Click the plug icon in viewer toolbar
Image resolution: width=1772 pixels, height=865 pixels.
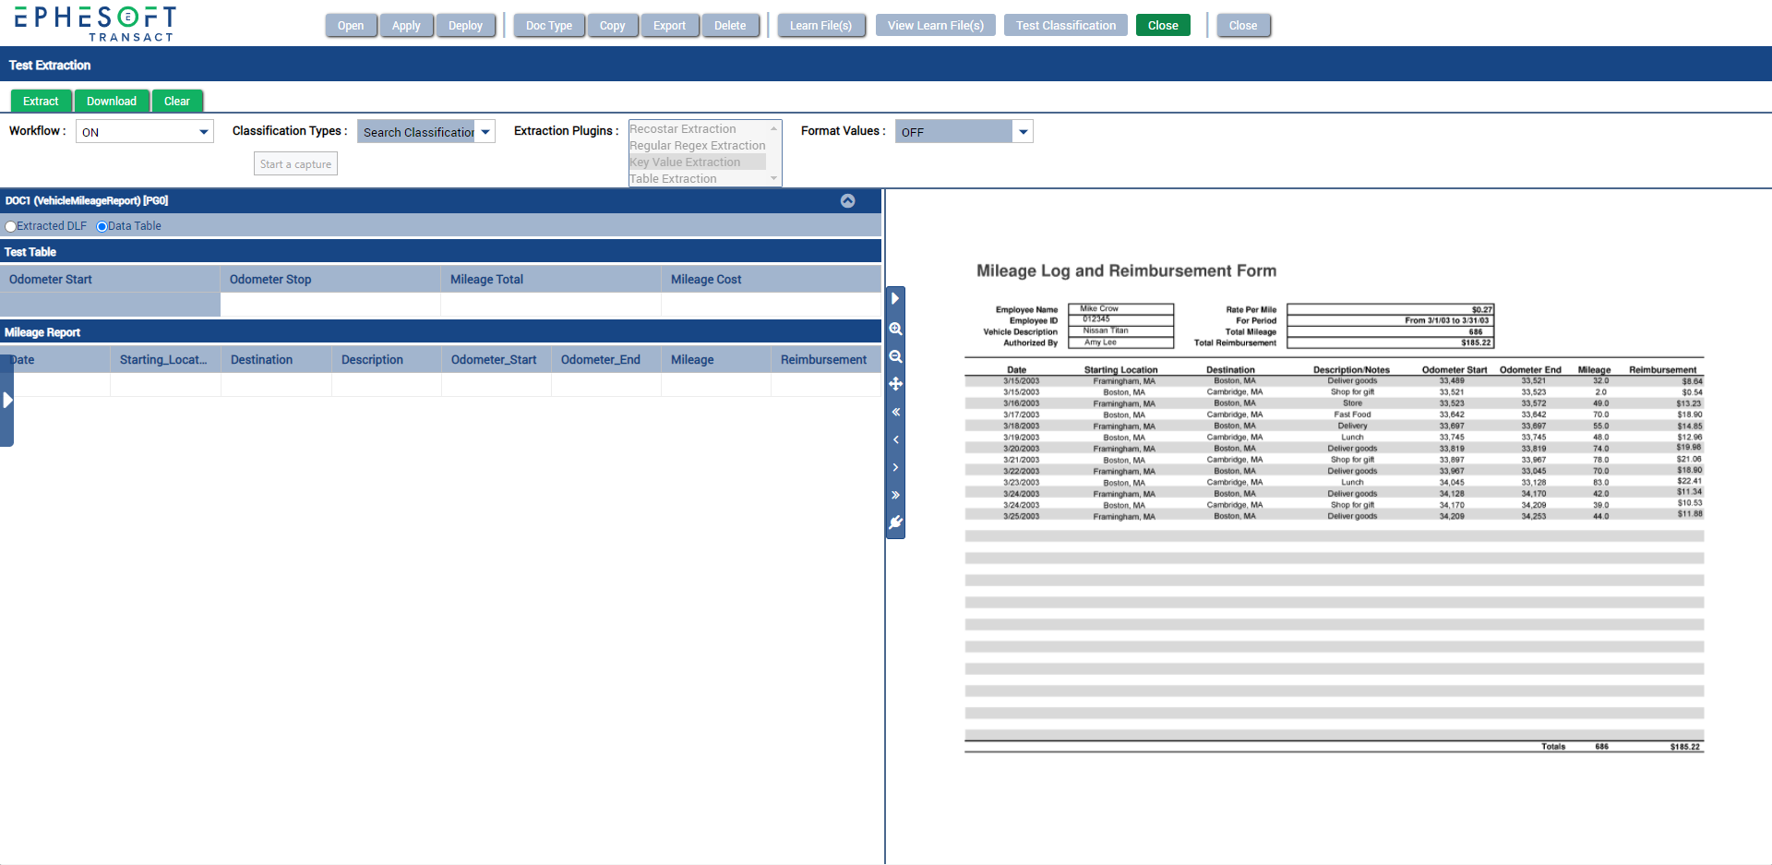click(895, 523)
